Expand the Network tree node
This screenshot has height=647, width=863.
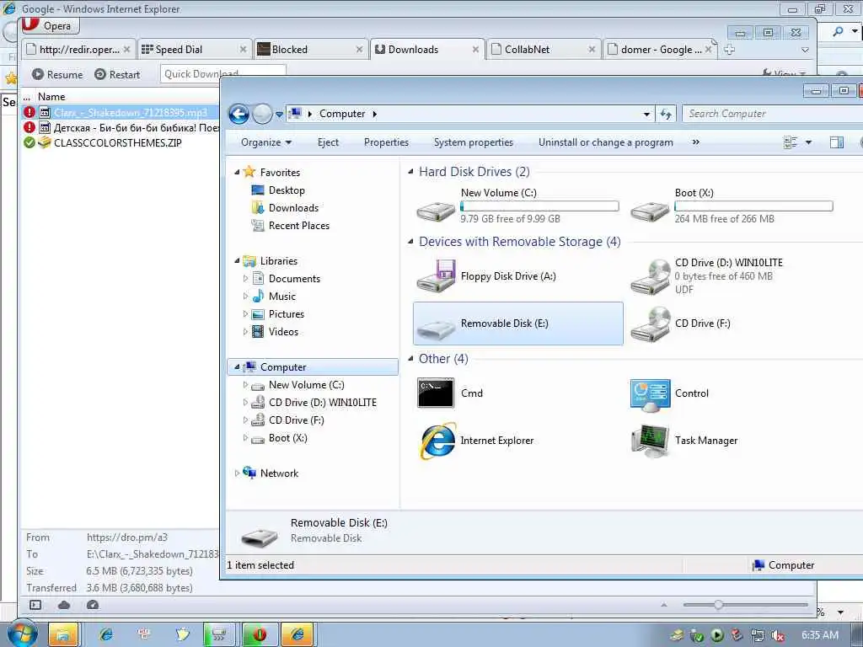click(237, 473)
